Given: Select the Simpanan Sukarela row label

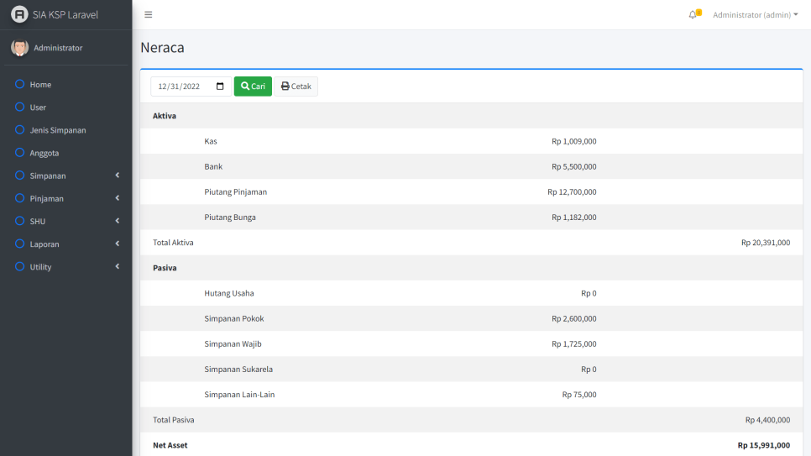Looking at the screenshot, I should point(238,370).
